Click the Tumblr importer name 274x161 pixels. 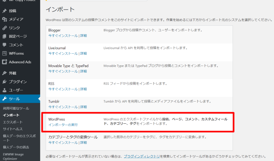click(54, 101)
